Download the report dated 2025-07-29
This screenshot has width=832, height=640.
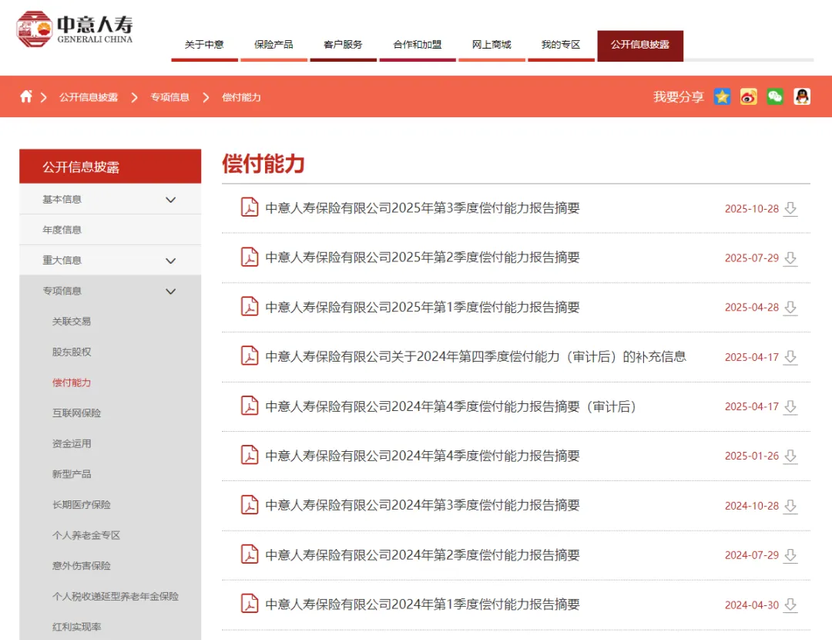(790, 258)
